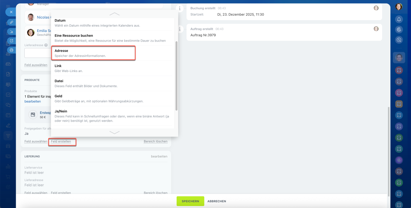Open the calendar icon in left sidebar

click(8, 115)
